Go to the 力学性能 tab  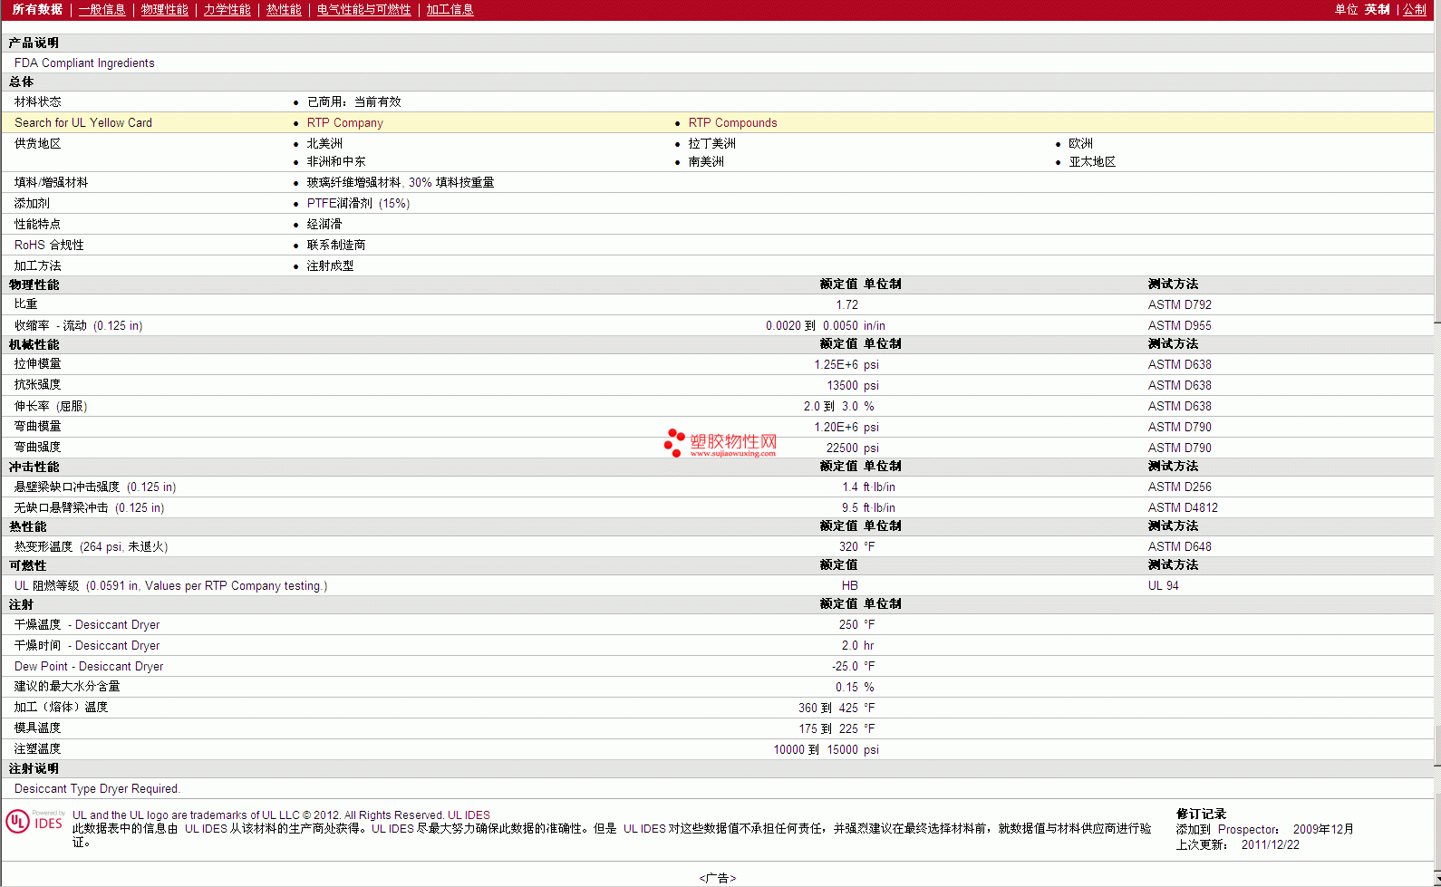pyautogui.click(x=227, y=9)
